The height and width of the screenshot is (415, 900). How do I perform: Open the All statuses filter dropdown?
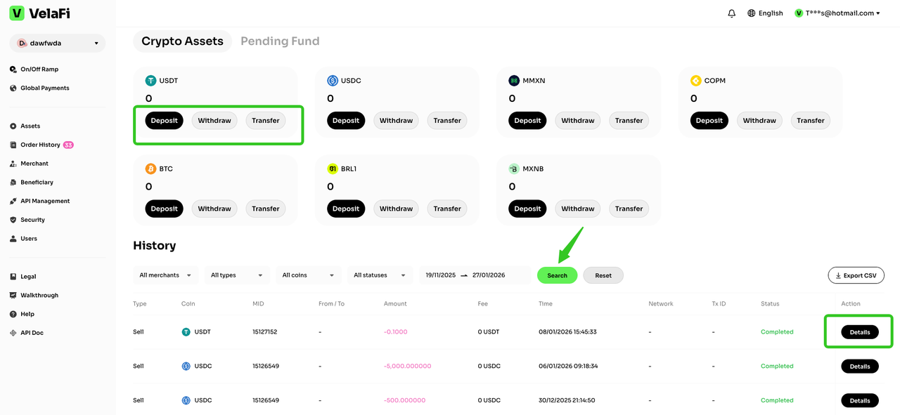click(x=379, y=275)
